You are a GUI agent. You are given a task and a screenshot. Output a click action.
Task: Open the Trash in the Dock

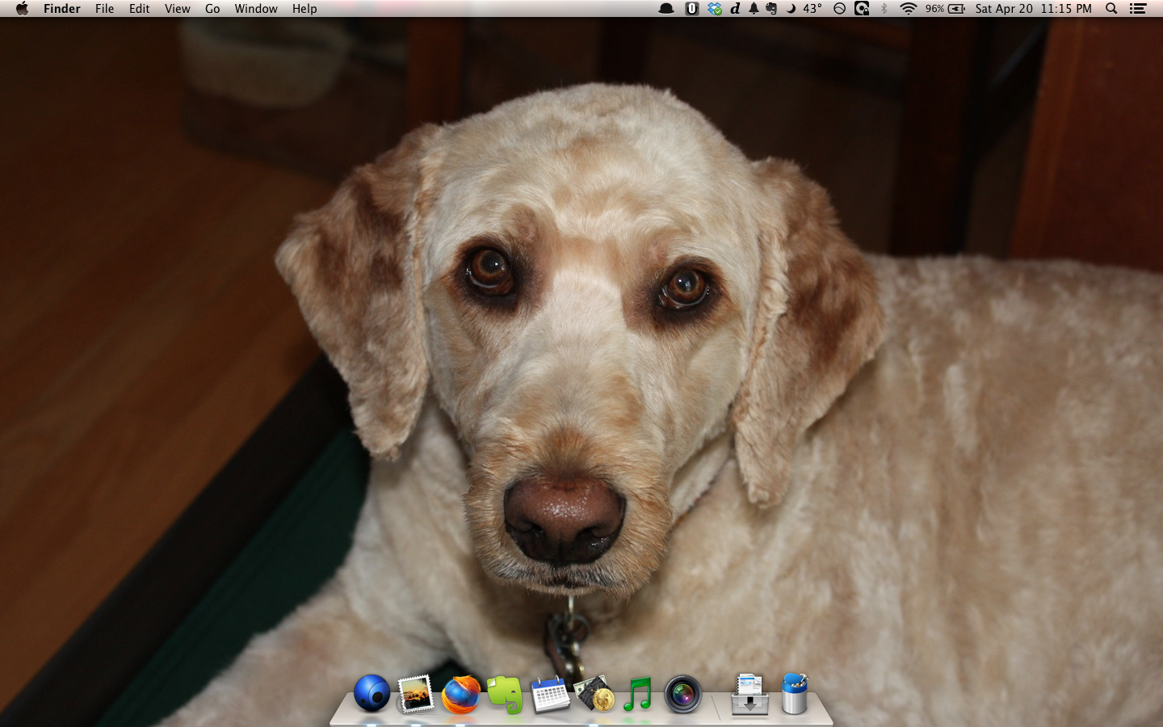click(794, 693)
